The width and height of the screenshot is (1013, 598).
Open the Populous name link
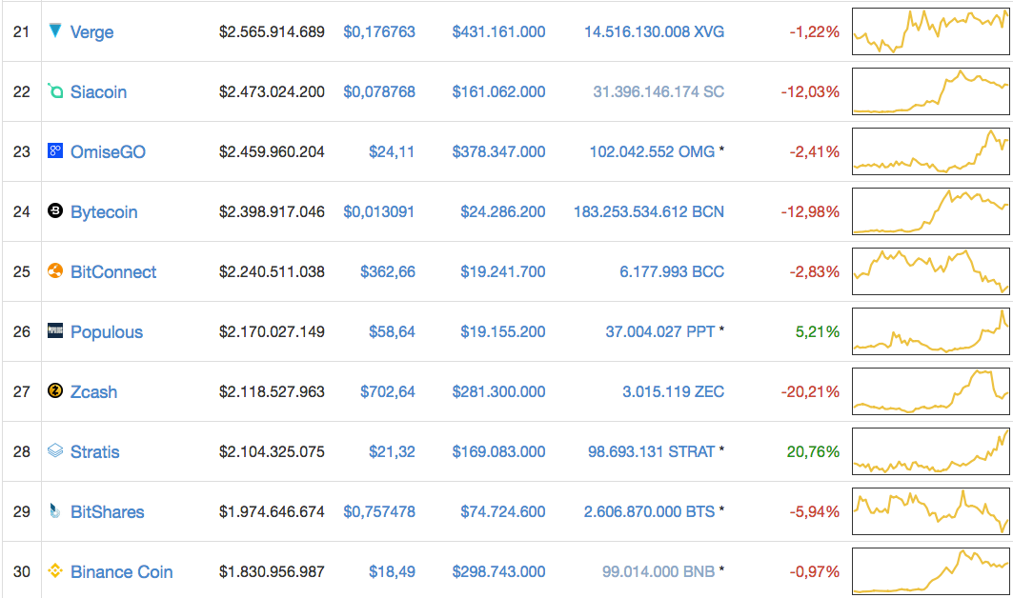click(107, 332)
